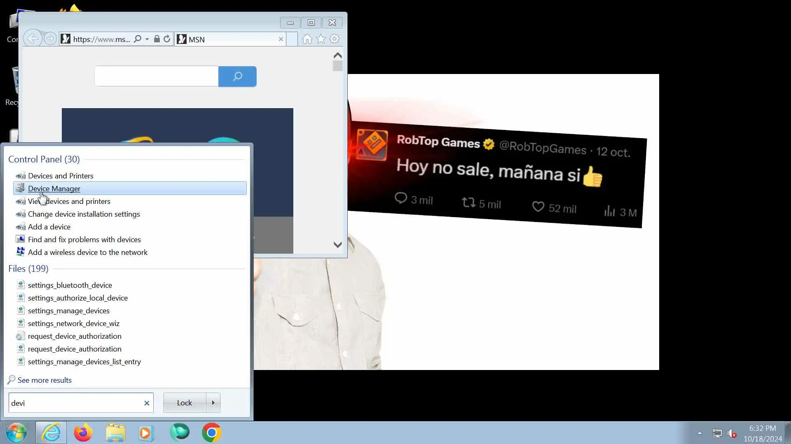This screenshot has width=791, height=444.
Task: Open Windows Media Player taskbar icon
Action: (146, 433)
